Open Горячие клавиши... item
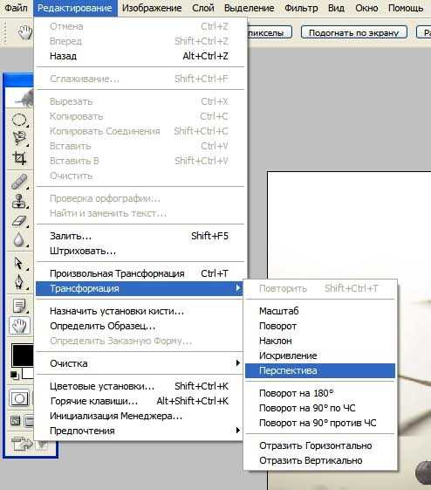Screen dimensions: 431x490 140,401
